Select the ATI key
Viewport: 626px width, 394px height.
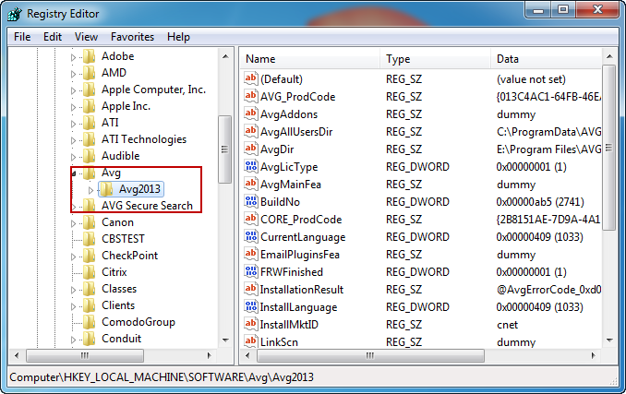[x=110, y=123]
